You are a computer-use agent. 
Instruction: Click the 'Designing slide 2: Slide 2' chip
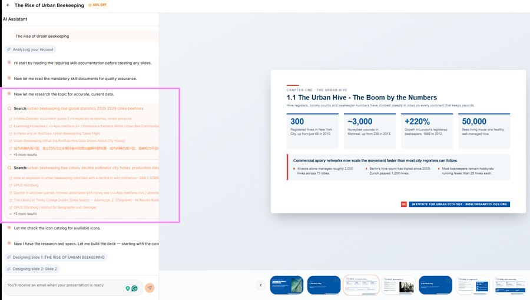32,269
